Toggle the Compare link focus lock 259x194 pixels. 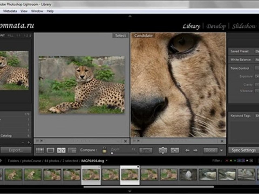pos(104,150)
